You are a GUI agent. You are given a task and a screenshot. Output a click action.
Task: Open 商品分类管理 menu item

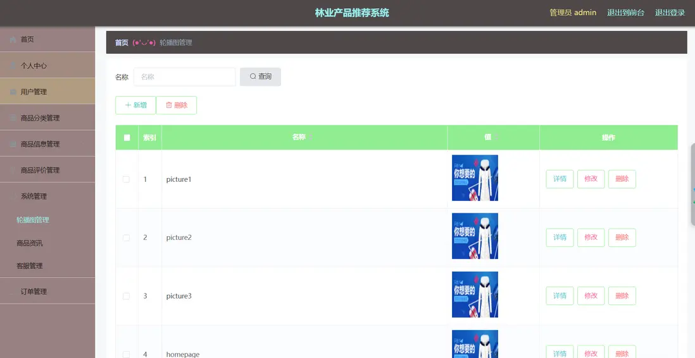point(47,117)
